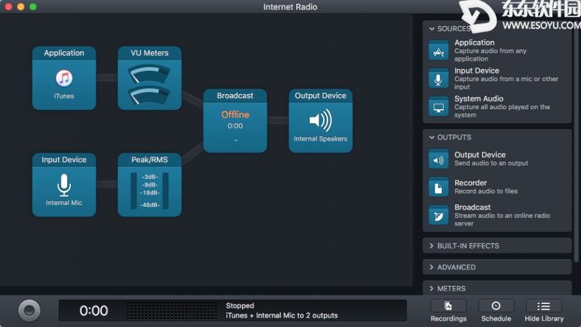Image resolution: width=581 pixels, height=327 pixels.
Task: Select the Output Device speaker icon in library
Action: pyautogui.click(x=439, y=160)
